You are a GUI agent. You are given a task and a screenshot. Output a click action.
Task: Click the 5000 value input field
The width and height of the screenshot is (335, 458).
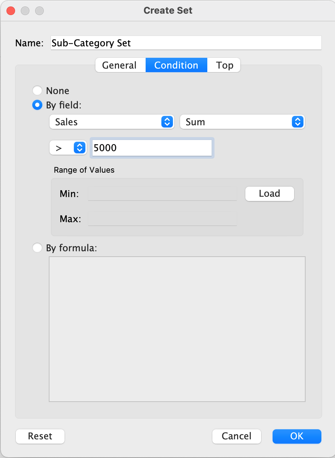[x=152, y=148]
